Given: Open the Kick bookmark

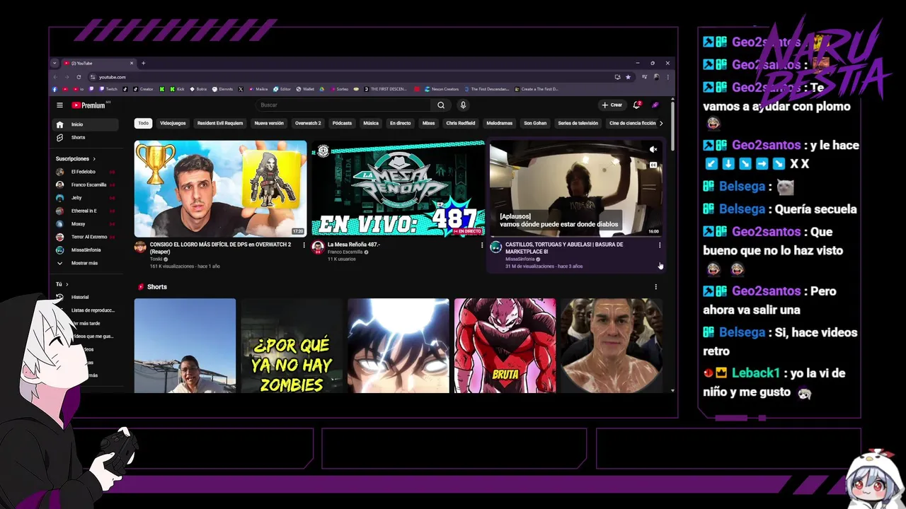Looking at the screenshot, I should pyautogui.click(x=177, y=89).
